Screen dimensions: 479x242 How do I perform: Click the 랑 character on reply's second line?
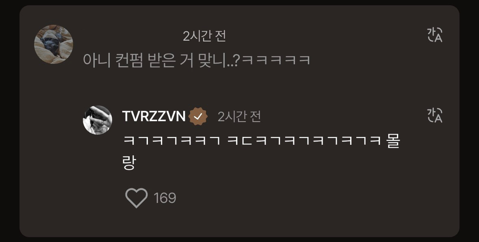pyautogui.click(x=129, y=163)
